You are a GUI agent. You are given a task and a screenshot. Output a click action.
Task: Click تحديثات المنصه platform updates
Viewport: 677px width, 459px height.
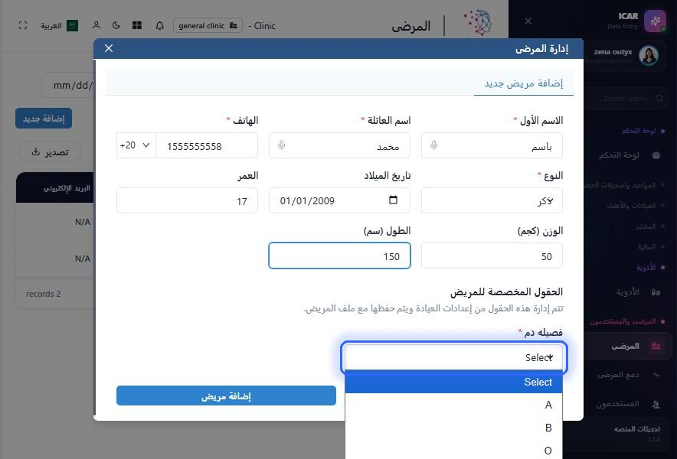637,429
